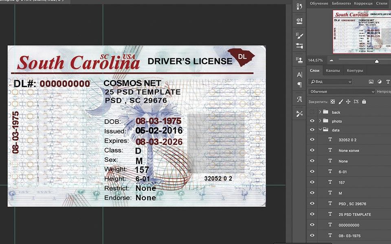Open the Обучение panel tab
Image resolution: width=391 pixels, height=244 pixels.
click(x=319, y=4)
